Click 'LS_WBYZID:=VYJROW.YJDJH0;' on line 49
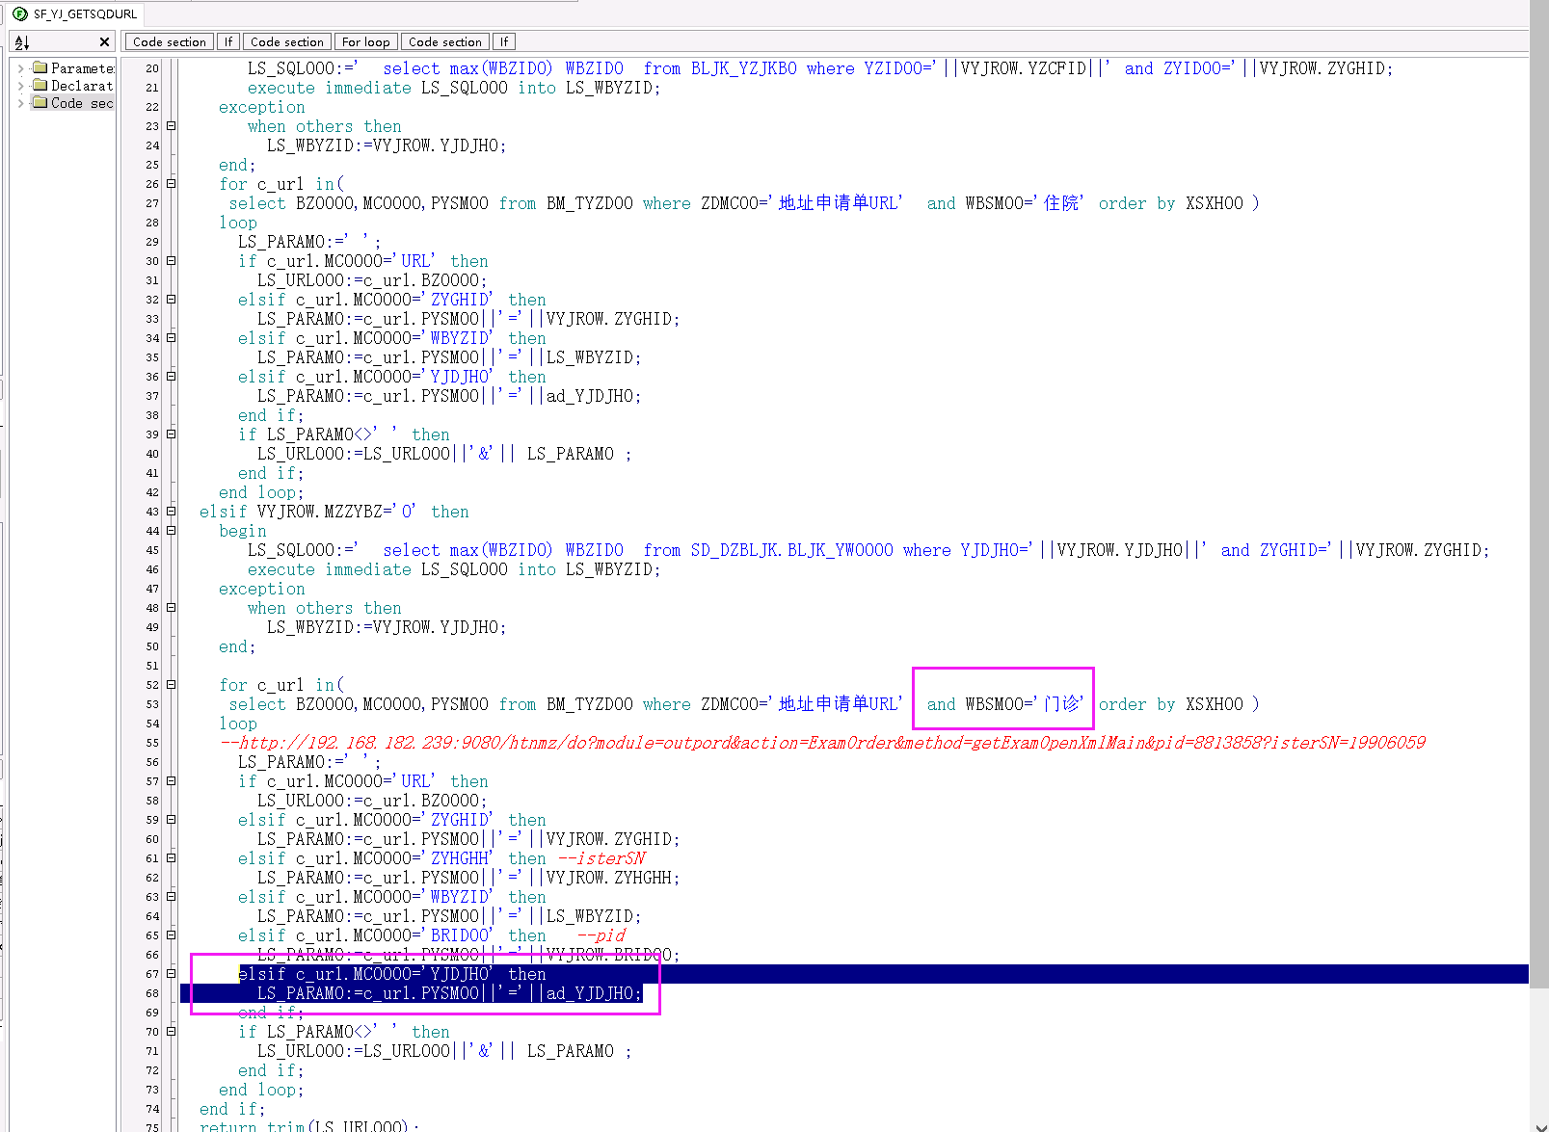The image size is (1549, 1132). [x=387, y=627]
